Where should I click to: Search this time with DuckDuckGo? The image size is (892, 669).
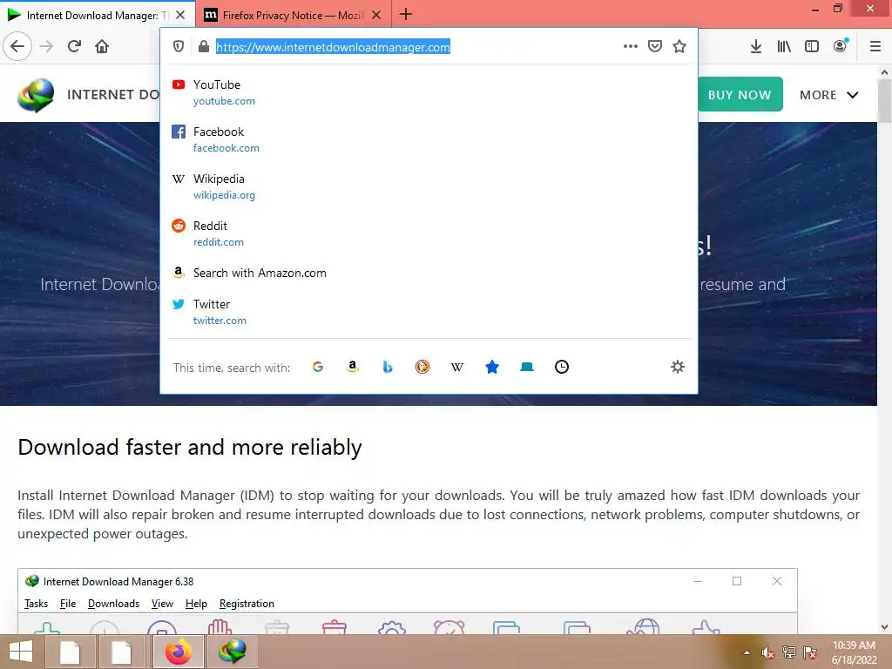click(422, 367)
